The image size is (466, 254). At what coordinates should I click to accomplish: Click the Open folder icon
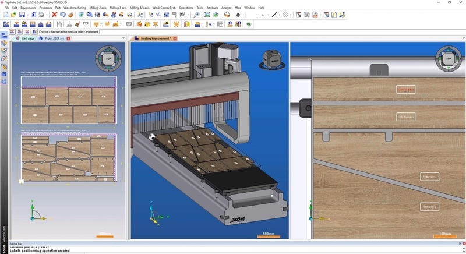pyautogui.click(x=13, y=15)
